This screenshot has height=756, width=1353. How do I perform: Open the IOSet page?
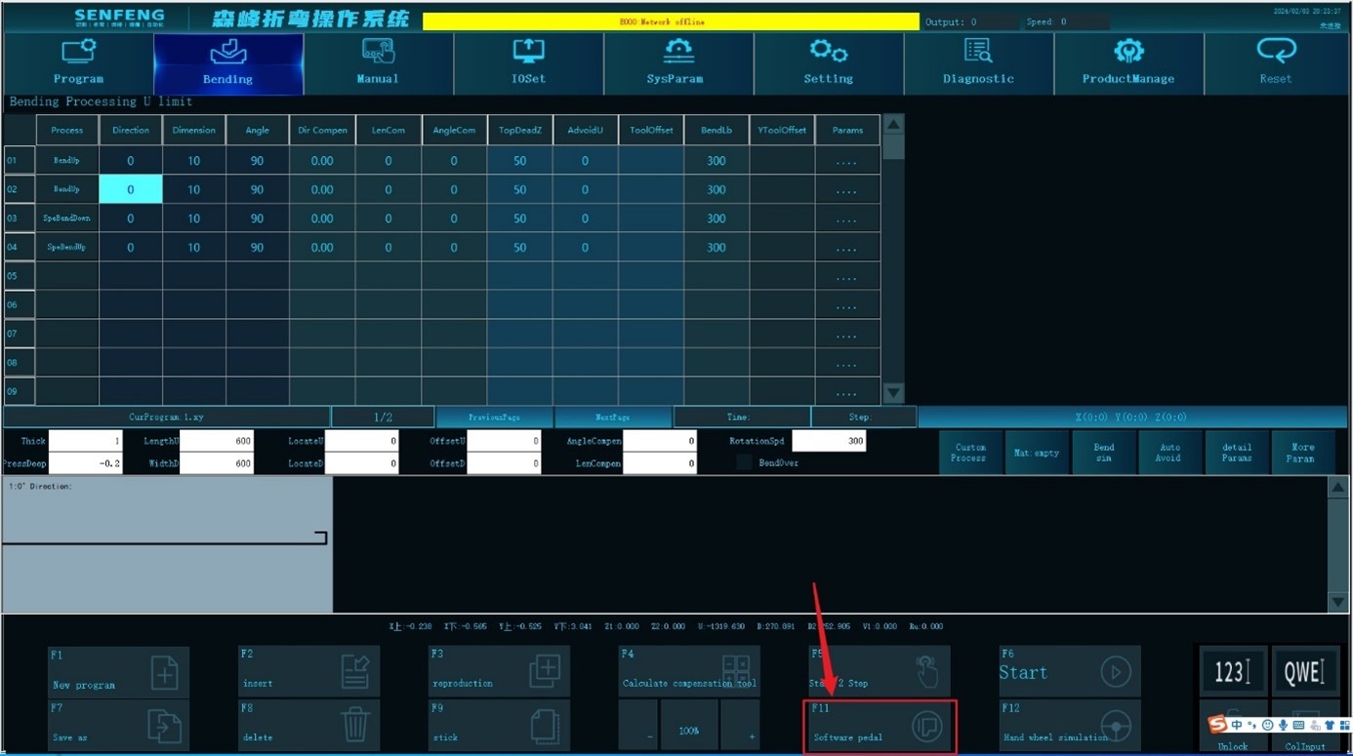coord(528,63)
